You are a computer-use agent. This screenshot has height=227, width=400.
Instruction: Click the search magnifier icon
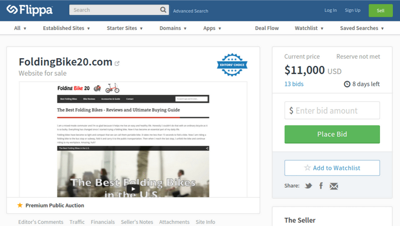click(x=163, y=10)
